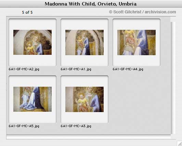Click the 6A1-GF-MC-A5.jpg filename label
The image size is (182, 146).
24,126
